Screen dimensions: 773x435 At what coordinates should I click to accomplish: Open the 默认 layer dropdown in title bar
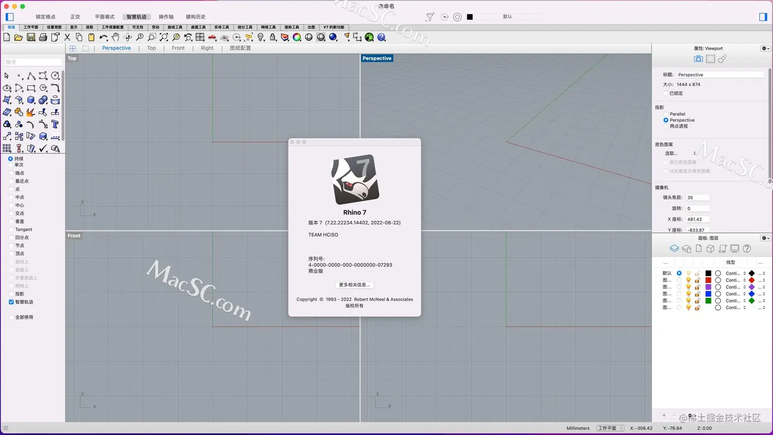click(508, 17)
